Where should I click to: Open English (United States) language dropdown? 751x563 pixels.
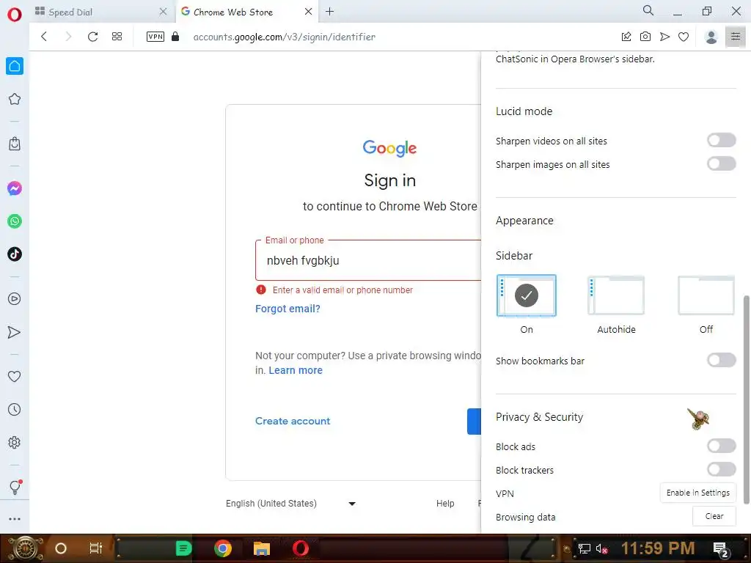(290, 503)
